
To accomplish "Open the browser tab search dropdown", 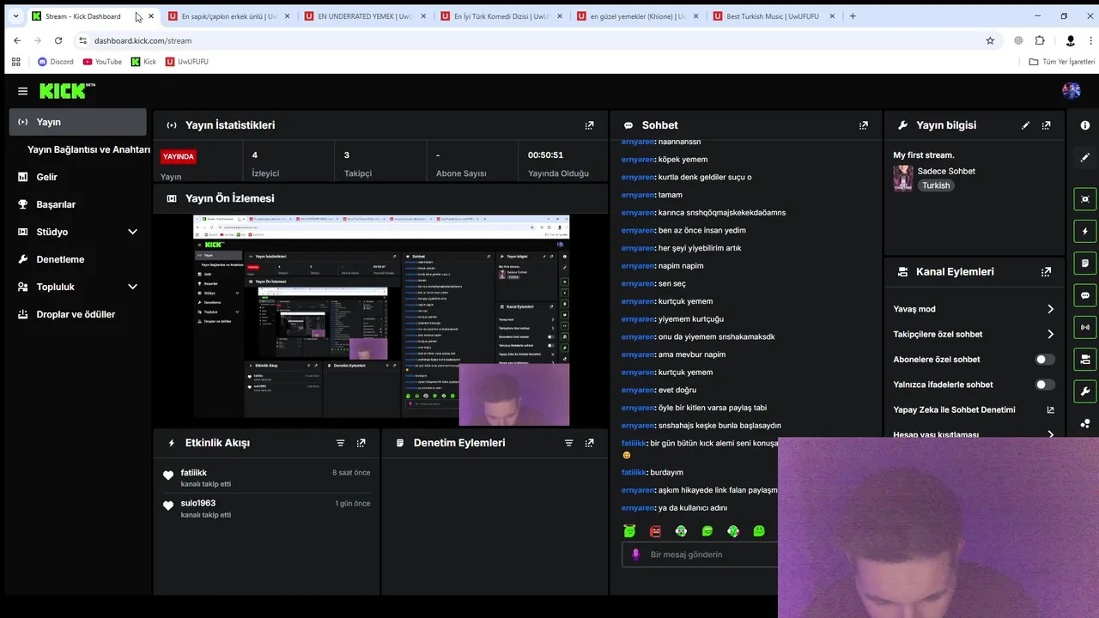I will [15, 16].
